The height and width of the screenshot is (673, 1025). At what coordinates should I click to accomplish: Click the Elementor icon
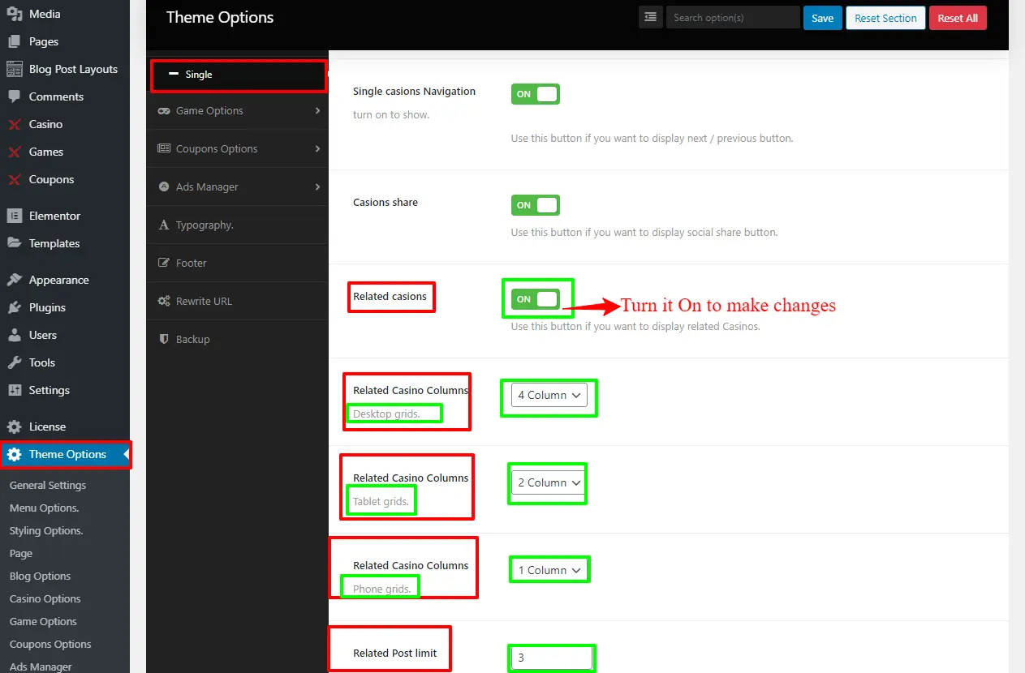pos(15,216)
